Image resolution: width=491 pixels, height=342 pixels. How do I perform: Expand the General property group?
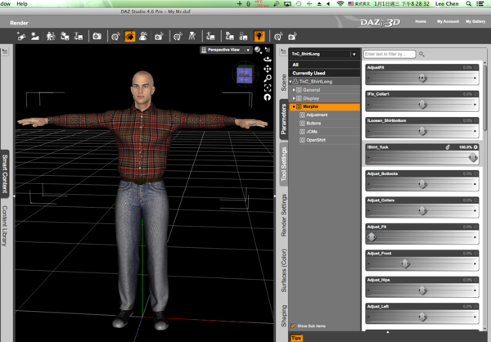tap(293, 89)
